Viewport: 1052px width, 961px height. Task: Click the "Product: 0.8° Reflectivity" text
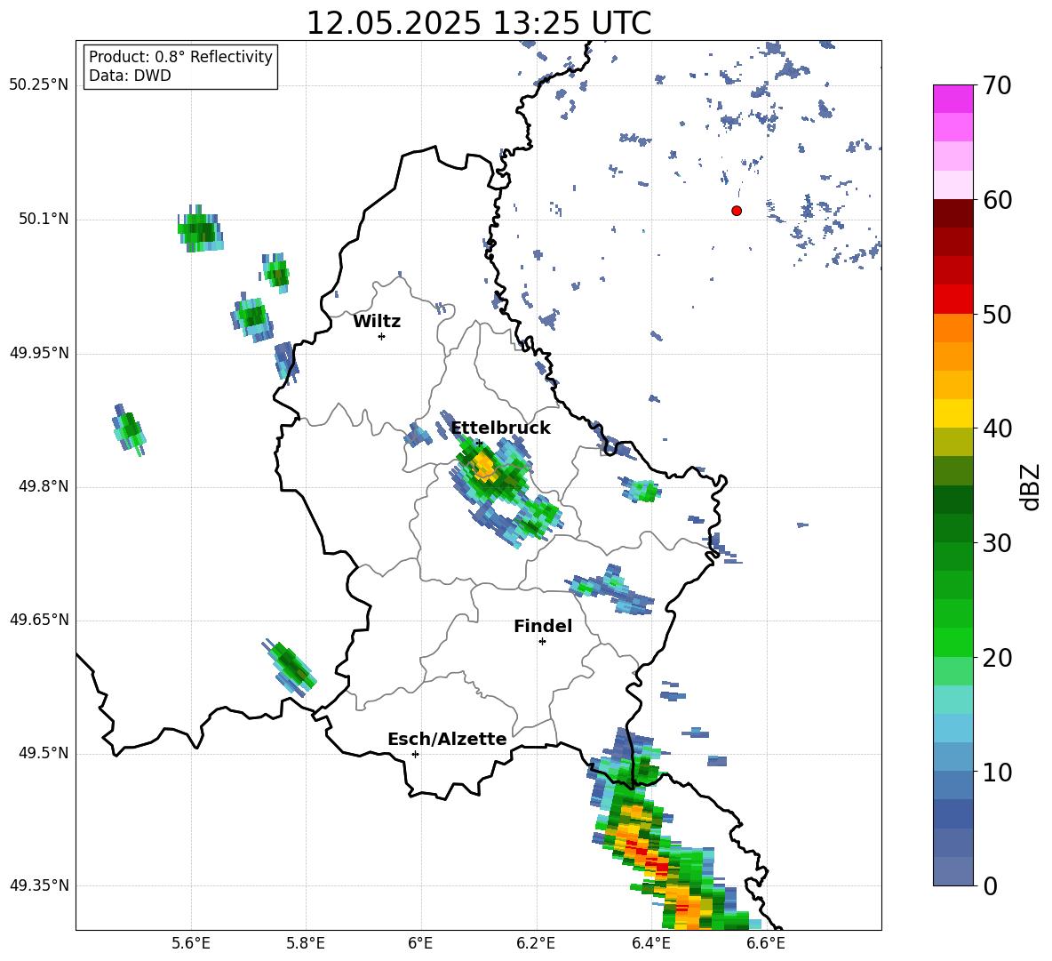tap(180, 56)
